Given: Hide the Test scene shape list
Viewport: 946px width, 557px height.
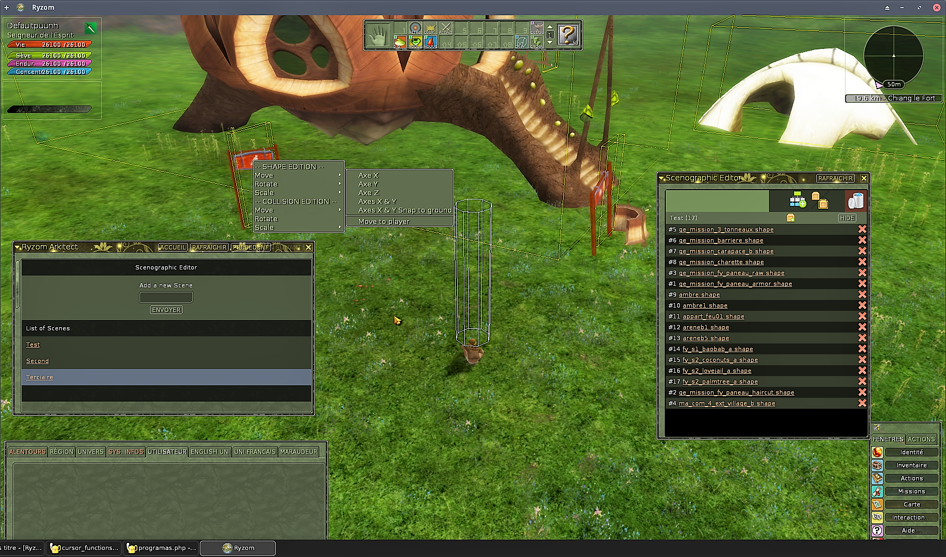Looking at the screenshot, I should click(x=847, y=218).
